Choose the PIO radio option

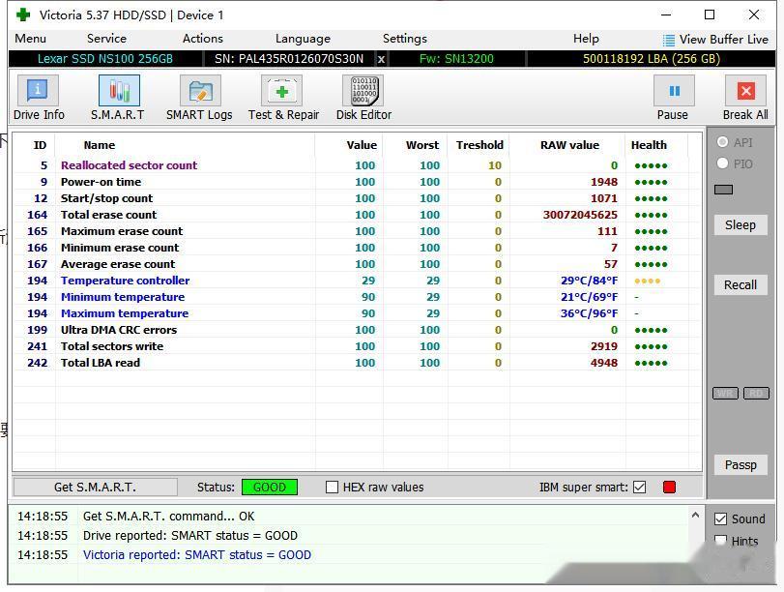click(722, 163)
